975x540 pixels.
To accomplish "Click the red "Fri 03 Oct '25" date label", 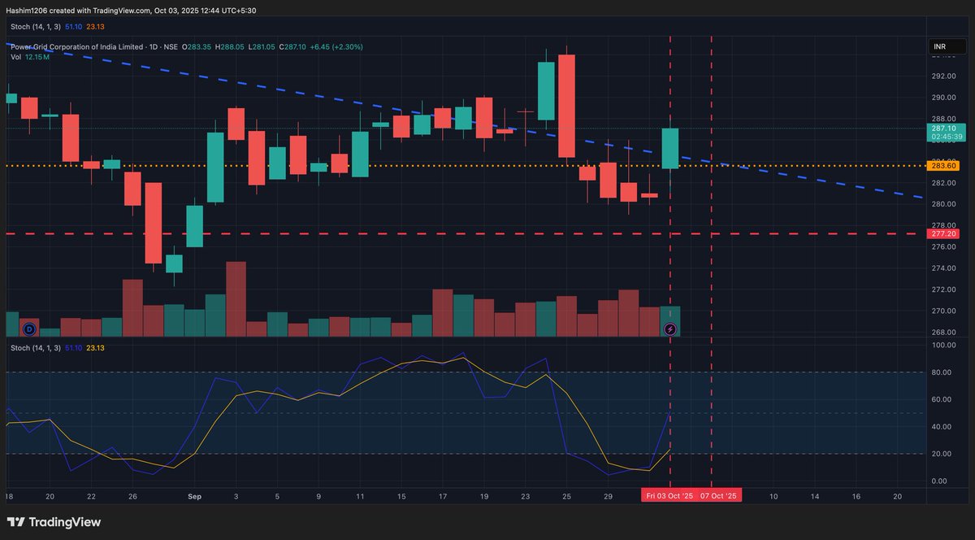I will click(669, 495).
